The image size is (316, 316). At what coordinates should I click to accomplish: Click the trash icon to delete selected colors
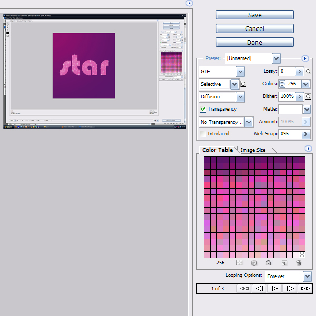299,263
